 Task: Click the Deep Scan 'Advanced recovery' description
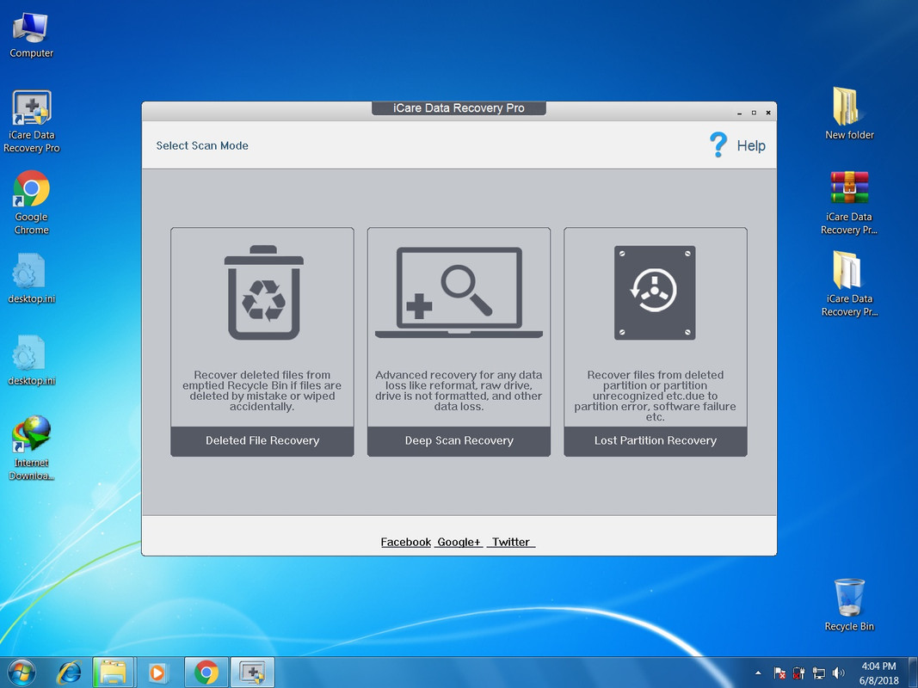459,390
